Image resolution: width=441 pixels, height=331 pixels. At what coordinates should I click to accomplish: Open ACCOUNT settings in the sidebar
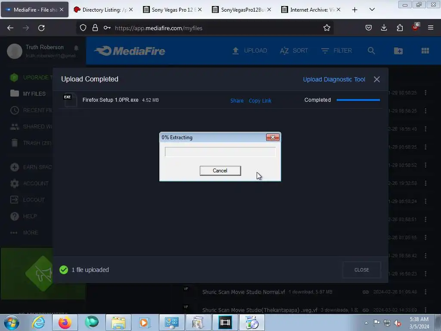pyautogui.click(x=29, y=184)
